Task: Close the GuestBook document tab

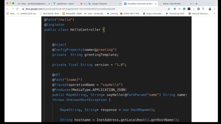Action: [x=155, y=4]
